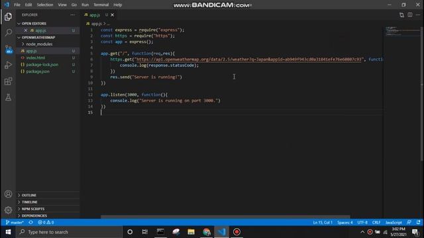Image resolution: width=424 pixels, height=238 pixels.
Task: Open File Explorer on taskbar
Action: pyautogui.click(x=191, y=232)
